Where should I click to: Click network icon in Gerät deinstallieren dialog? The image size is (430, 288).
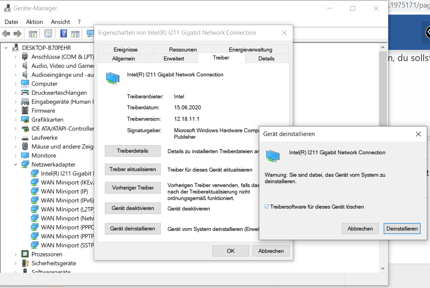[x=272, y=156]
